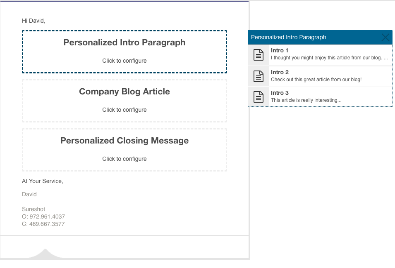
Task: Open the Personalized Intro Paragraph block
Action: 124,52
